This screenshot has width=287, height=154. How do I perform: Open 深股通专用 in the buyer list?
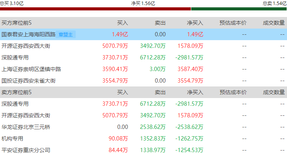point(15,58)
